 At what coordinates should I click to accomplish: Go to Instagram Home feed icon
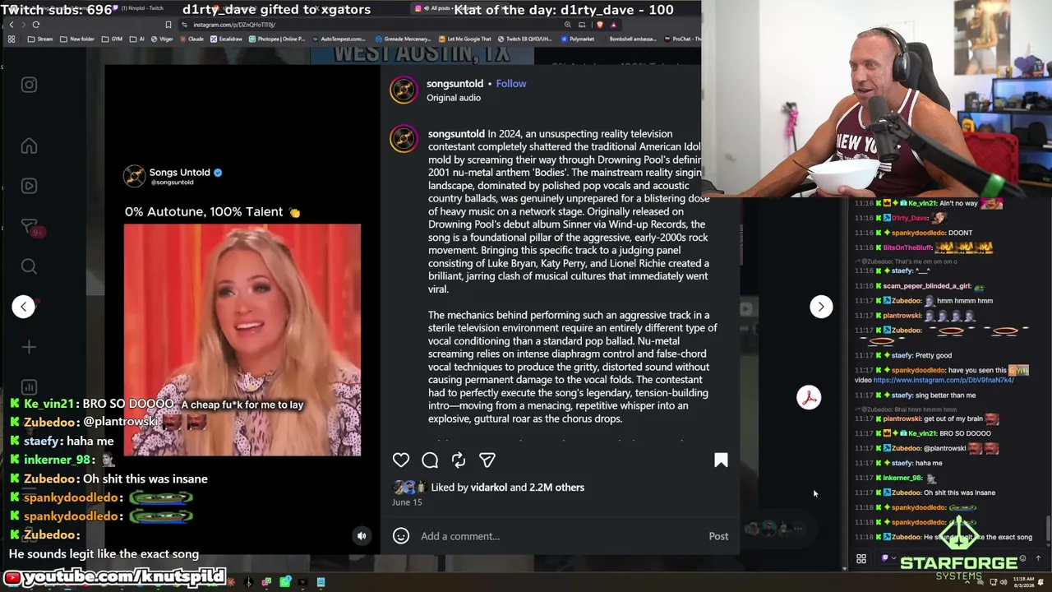click(29, 146)
